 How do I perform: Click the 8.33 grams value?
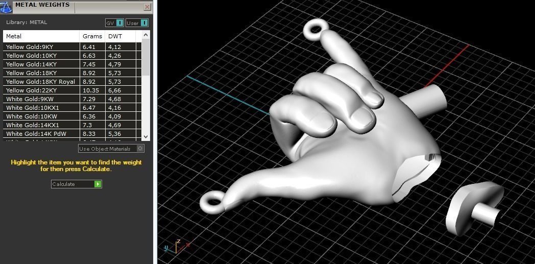[89, 134]
